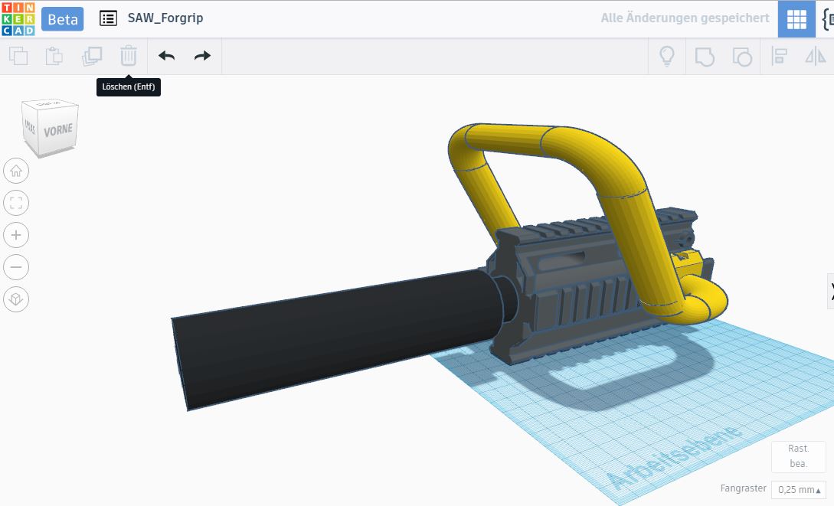The height and width of the screenshot is (506, 834).
Task: Undo the last action
Action: 166,56
